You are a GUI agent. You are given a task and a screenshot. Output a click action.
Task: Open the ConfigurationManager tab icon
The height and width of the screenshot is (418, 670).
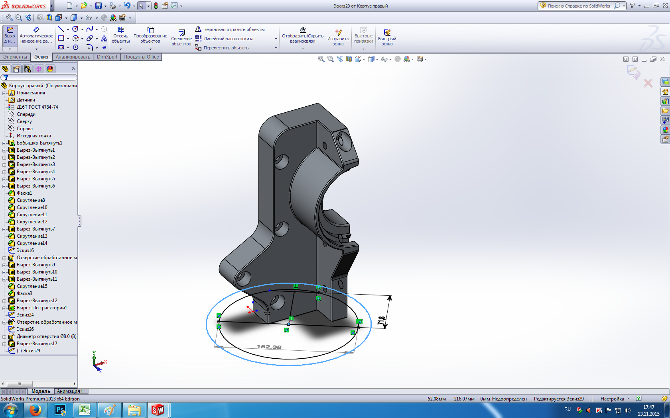(28, 69)
